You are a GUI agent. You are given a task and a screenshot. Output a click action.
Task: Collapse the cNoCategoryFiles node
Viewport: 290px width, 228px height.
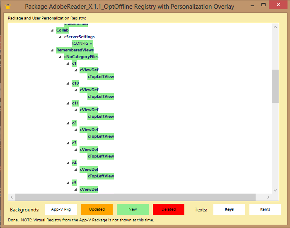point(60,57)
